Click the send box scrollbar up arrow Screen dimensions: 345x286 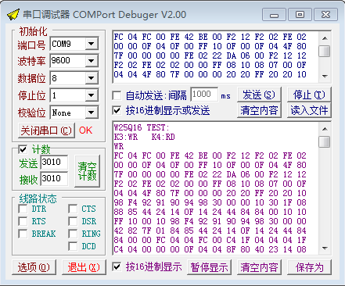(x=325, y=38)
